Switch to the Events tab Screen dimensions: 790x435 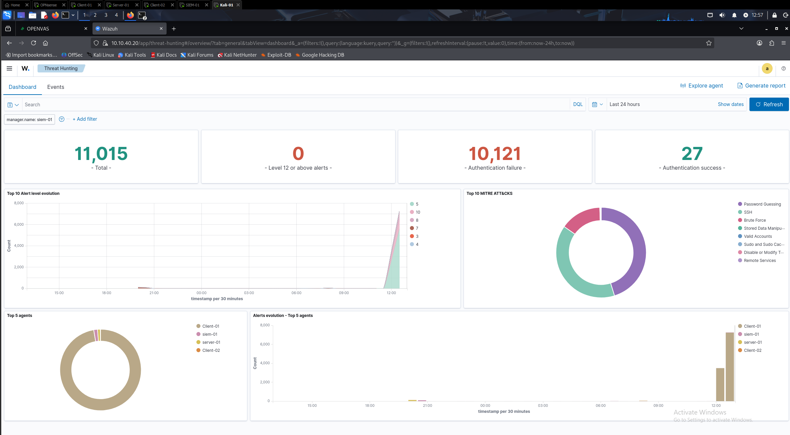[x=56, y=87]
